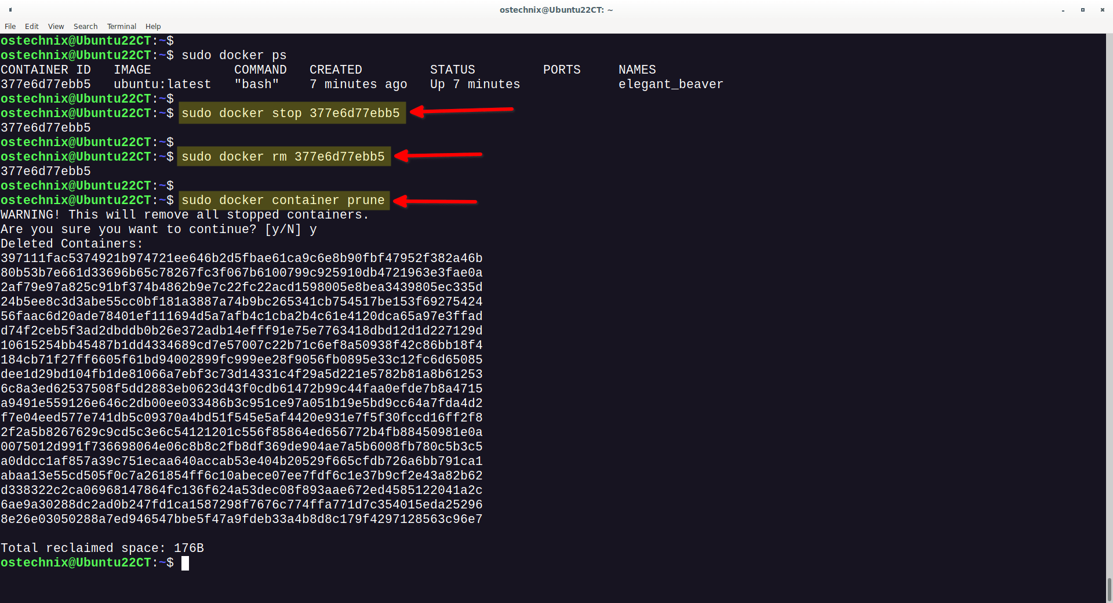Image resolution: width=1113 pixels, height=603 pixels.
Task: Click the window menu icon in title bar
Action: tap(10, 10)
